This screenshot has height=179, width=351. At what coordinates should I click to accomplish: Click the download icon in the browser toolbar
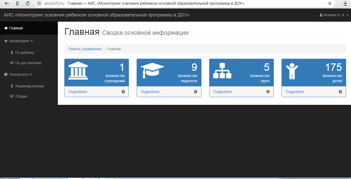tap(345, 4)
